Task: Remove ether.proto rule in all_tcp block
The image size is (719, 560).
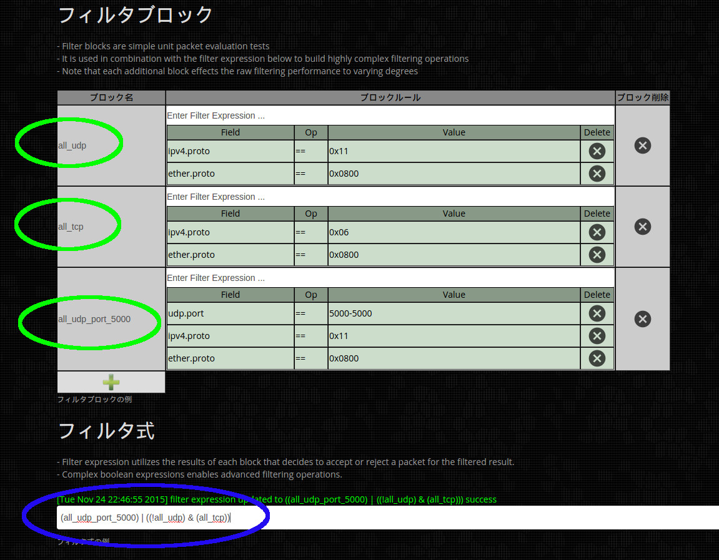Action: pyautogui.click(x=597, y=255)
